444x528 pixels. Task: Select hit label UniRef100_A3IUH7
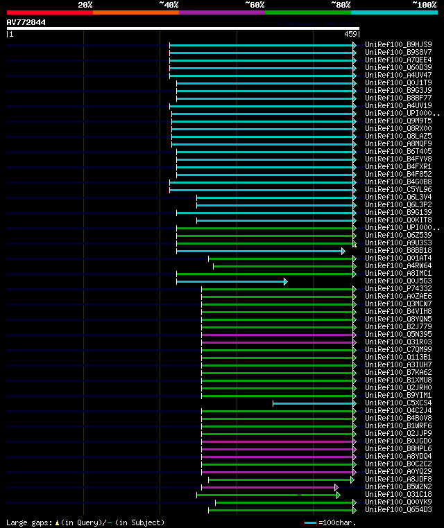398,364
